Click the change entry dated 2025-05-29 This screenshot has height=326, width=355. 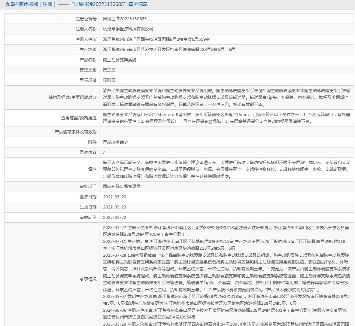point(226,324)
